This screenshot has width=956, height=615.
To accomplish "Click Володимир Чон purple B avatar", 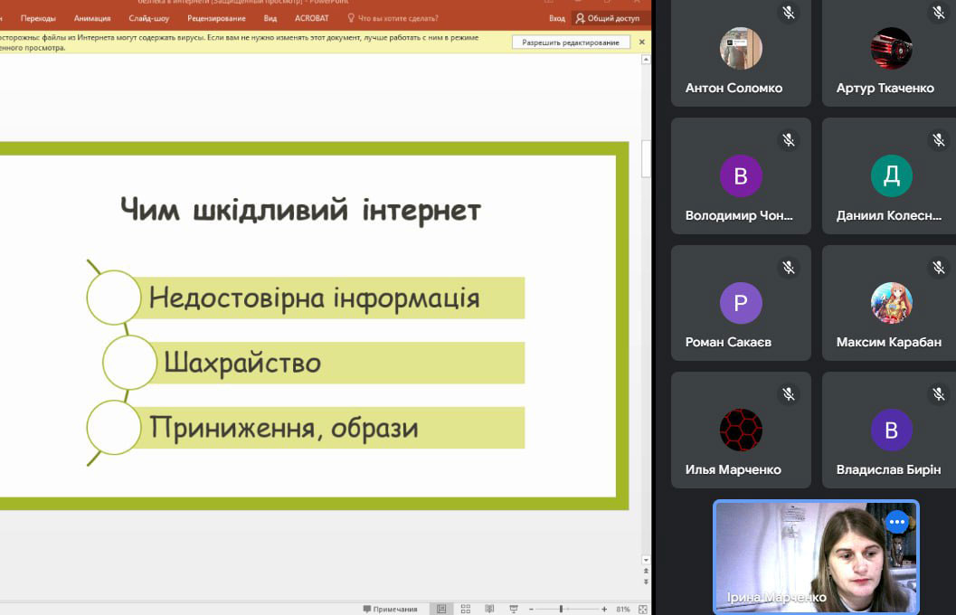I will coord(741,176).
